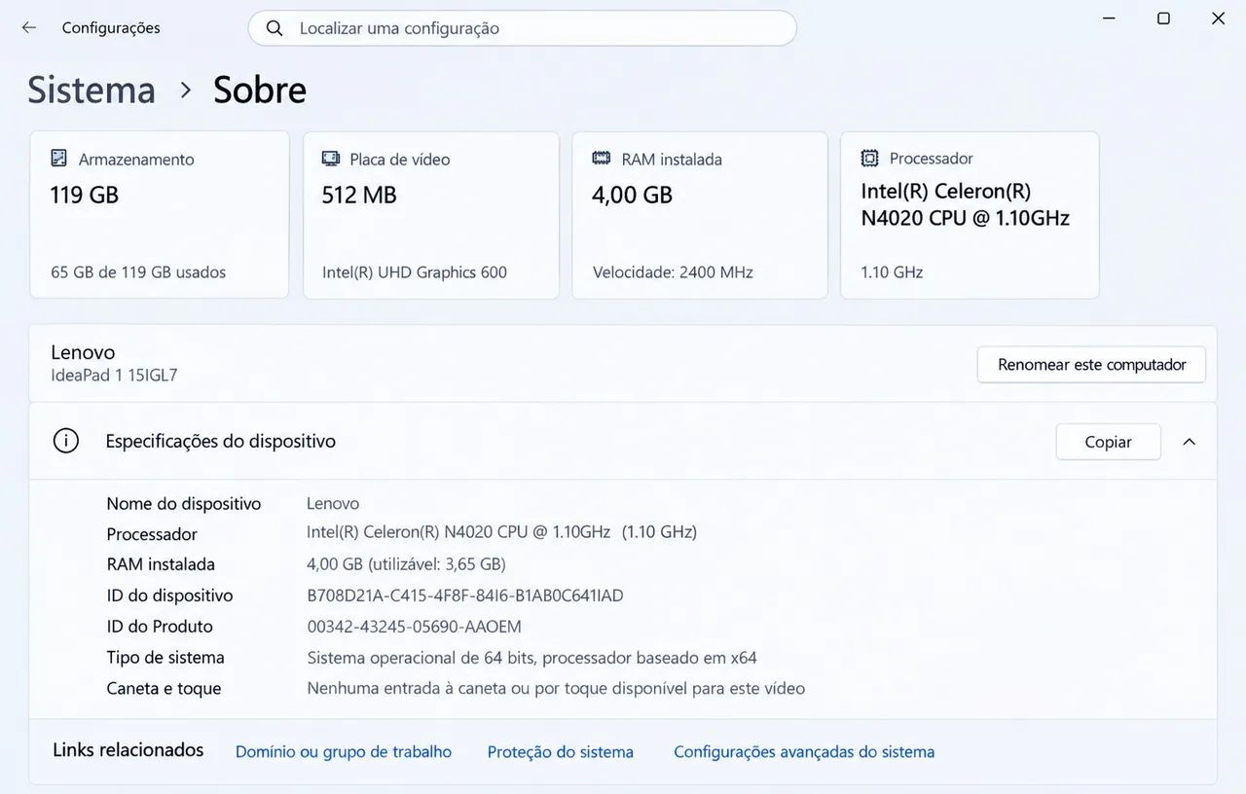Click the 'Caneta e toque' label
1246x794 pixels.
pyautogui.click(x=164, y=689)
